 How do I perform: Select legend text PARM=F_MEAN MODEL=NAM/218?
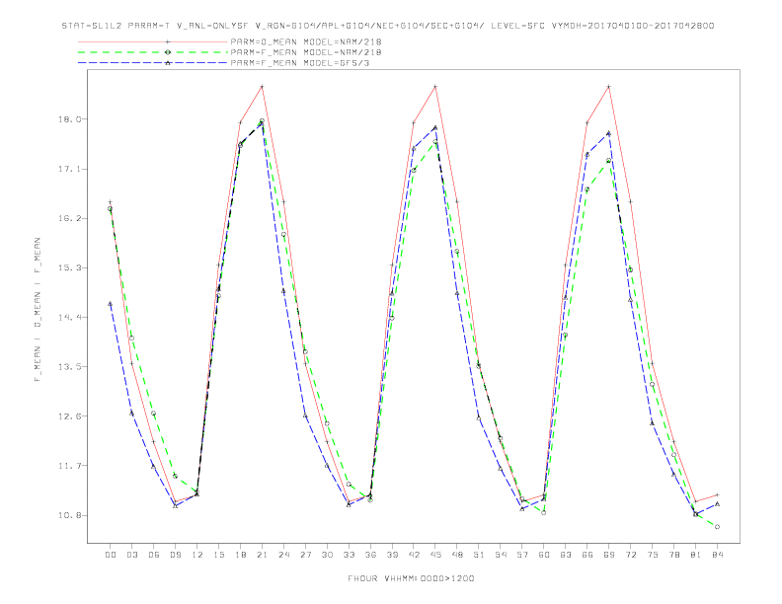pos(306,52)
